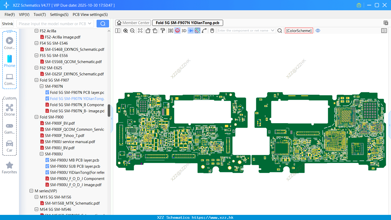Collapse the F55 5G SM-E556 folder
Screen dimensions: 391x220
[36, 55]
